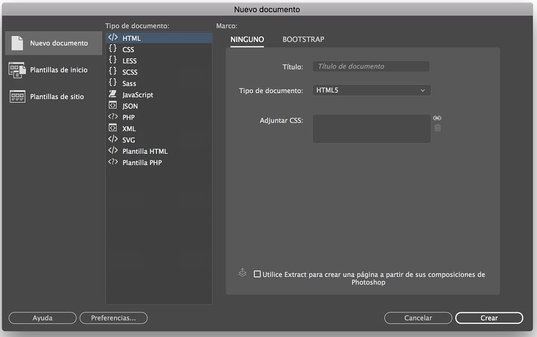Viewport: 537px width, 337px height.
Task: Select the PHP document type label
Action: point(129,117)
